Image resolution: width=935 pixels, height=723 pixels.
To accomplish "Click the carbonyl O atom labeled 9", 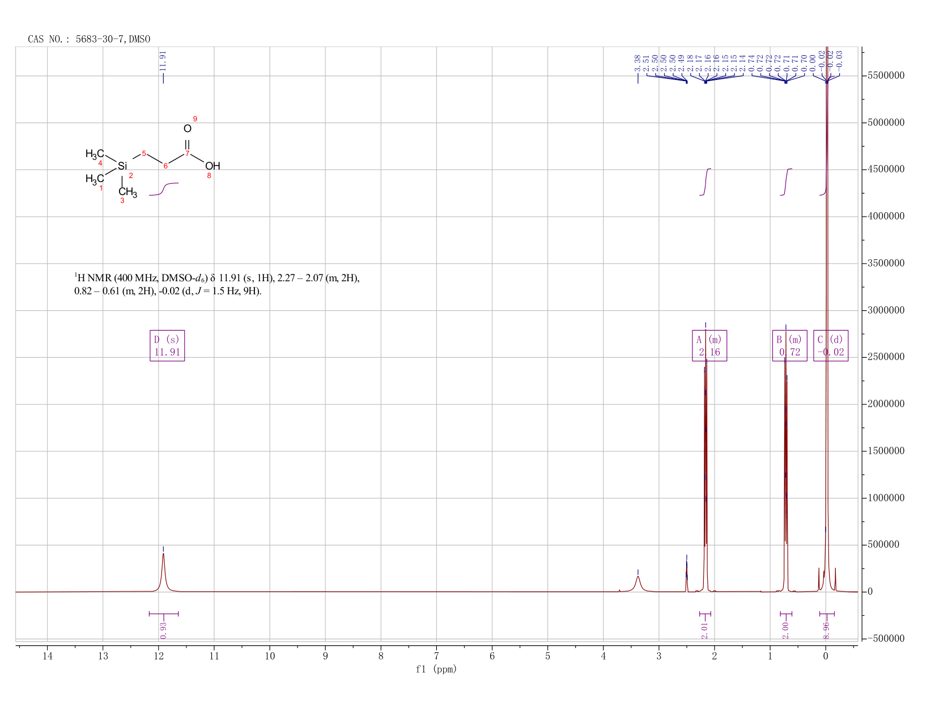I will (188, 129).
